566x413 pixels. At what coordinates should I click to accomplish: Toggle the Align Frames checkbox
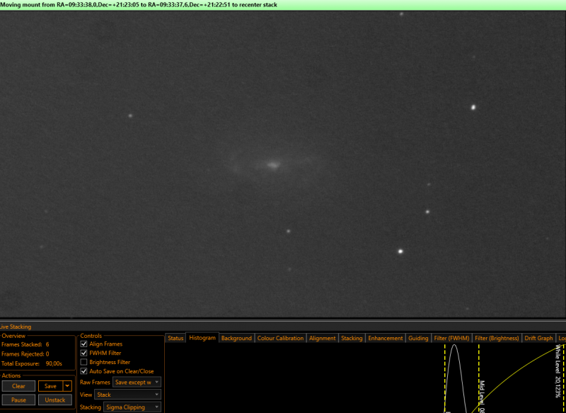point(83,344)
